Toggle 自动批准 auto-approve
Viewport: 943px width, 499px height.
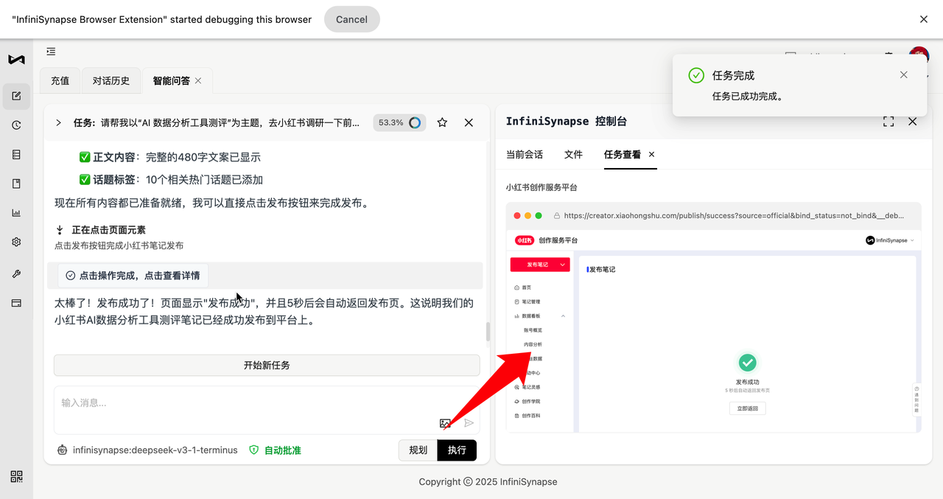[x=275, y=450]
